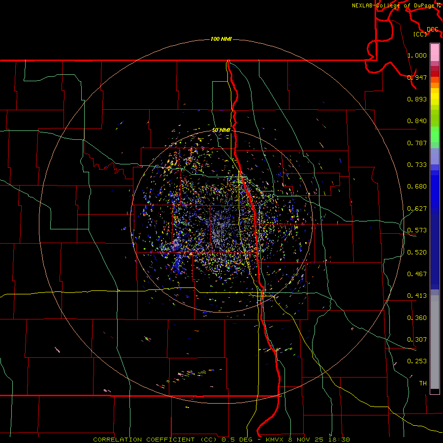Click the 18:30 time stamp in the caption

(340, 440)
